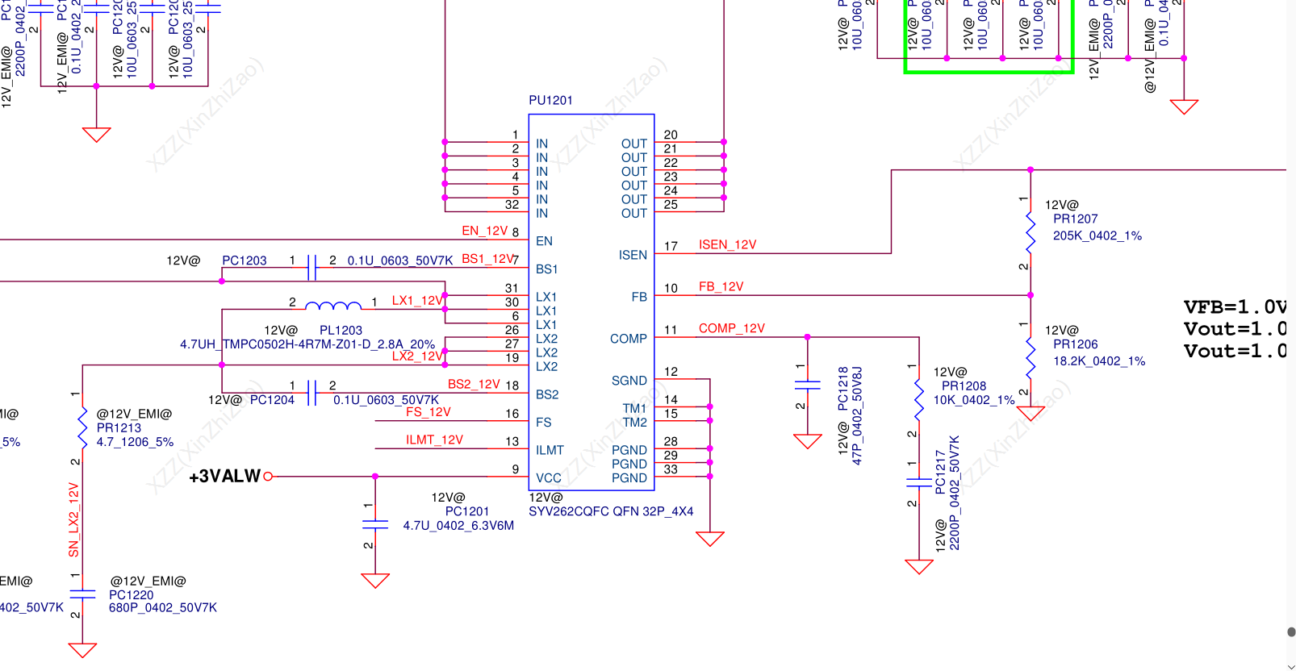
Task: Click pin number 17 next to ISEN
Action: point(671,246)
